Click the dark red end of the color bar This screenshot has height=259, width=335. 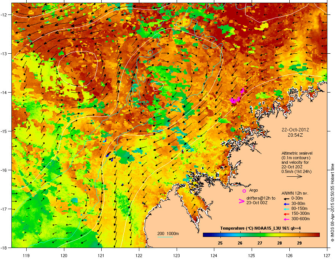click(x=317, y=235)
